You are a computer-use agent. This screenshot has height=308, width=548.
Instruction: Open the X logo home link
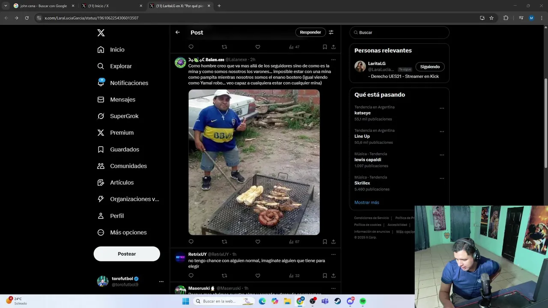[101, 33]
